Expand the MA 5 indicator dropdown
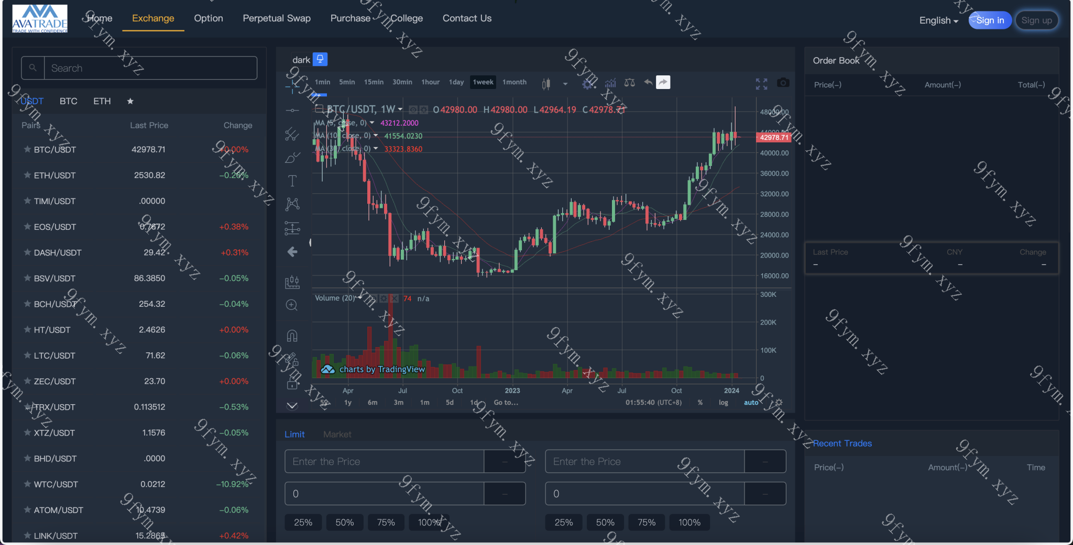The image size is (1073, 545). [x=372, y=123]
